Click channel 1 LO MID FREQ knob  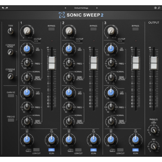point(27,107)
